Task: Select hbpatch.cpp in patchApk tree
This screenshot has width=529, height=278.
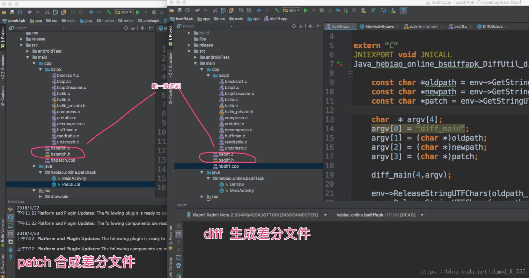Action: 63,160
